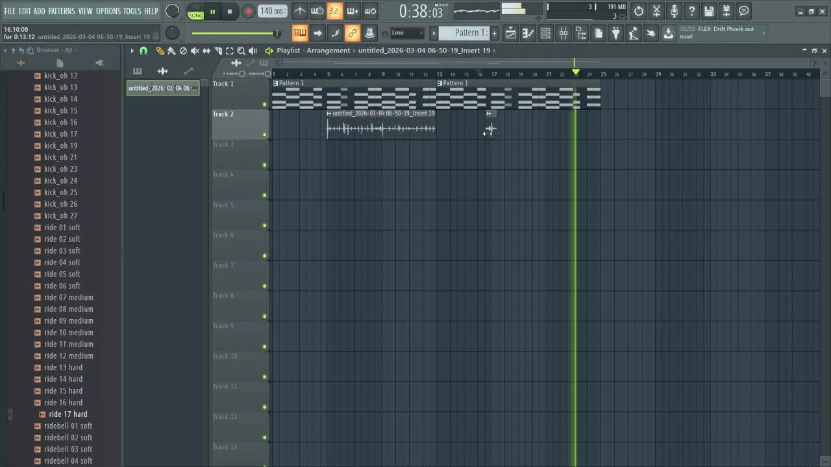Viewport: 831px width, 467px height.
Task: Toggle mute switch on Track 1
Action: click(x=264, y=104)
